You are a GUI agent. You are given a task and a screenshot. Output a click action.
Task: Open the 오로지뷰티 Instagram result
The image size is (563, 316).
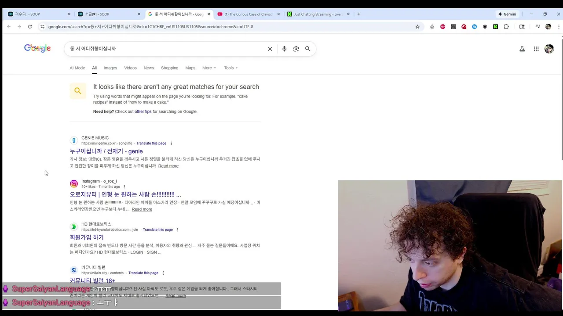(x=125, y=194)
